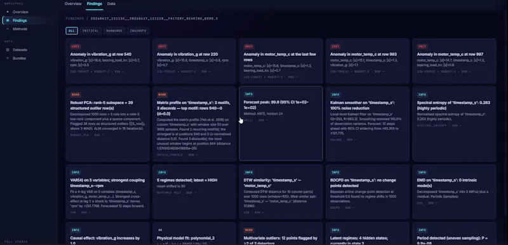Image resolution: width=508 pixels, height=245 pixels.
Task: Click ROBUST_PCA method tag
Action: pos(79,135)
